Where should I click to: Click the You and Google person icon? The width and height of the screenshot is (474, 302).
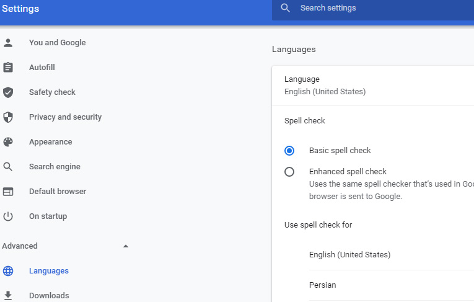[8, 43]
